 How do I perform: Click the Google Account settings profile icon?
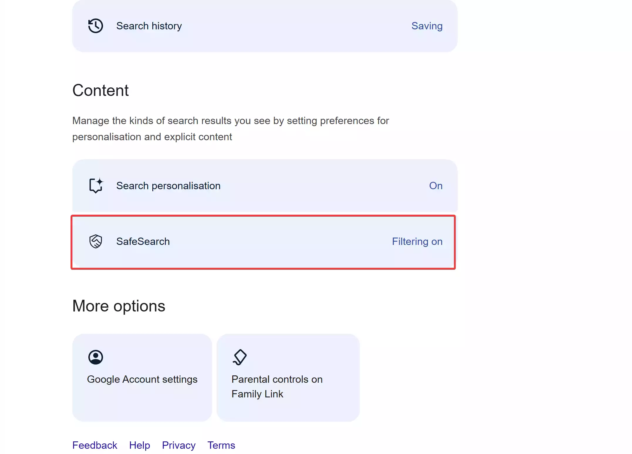pos(95,357)
